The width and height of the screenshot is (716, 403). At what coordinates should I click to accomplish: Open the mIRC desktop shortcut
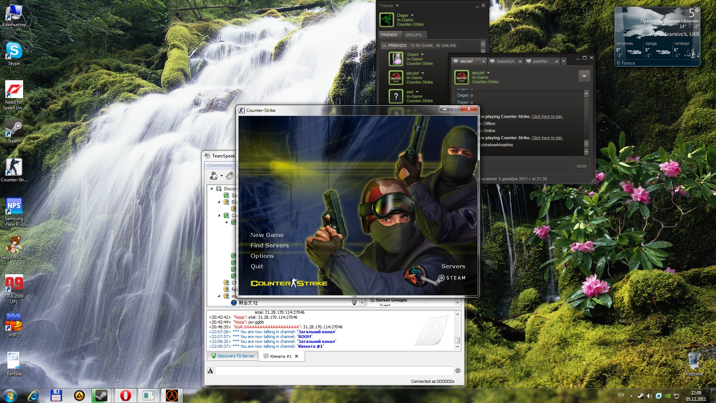click(x=14, y=323)
